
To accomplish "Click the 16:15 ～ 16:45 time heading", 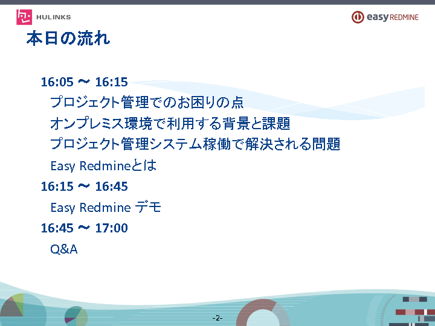I will pos(84,187).
